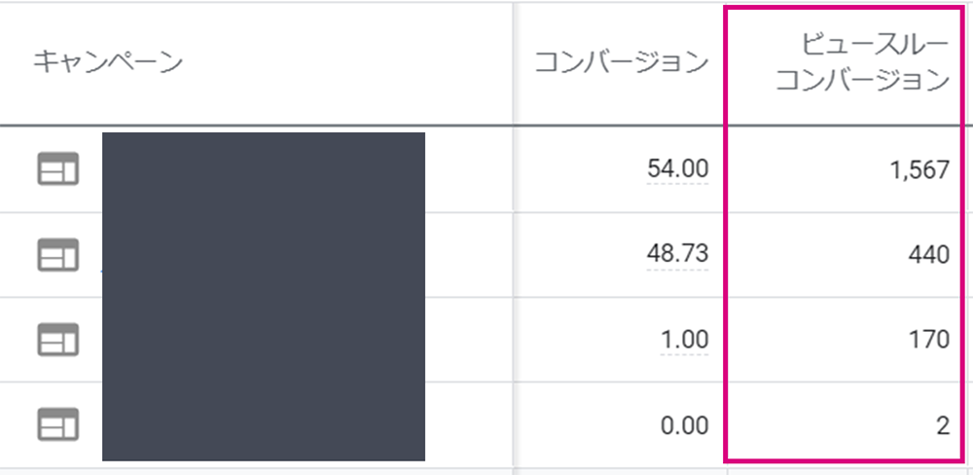Click display campaign icon in the 48.73 row
The height and width of the screenshot is (475, 973).
(58, 255)
